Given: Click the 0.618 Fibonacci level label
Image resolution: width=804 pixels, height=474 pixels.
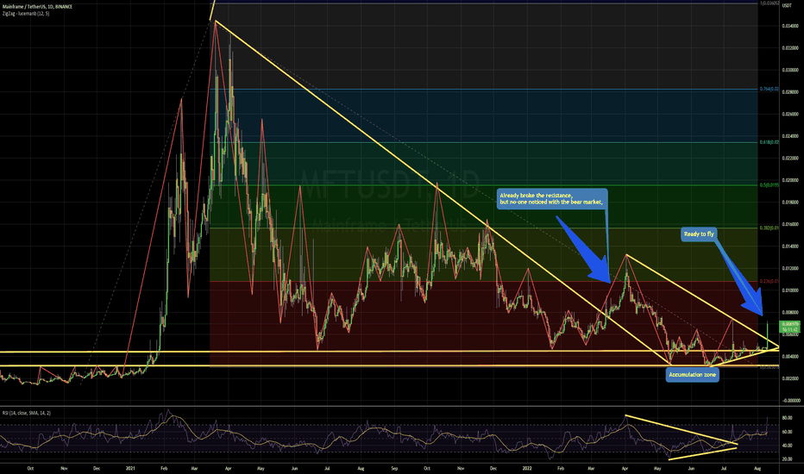Looking at the screenshot, I should 769,142.
